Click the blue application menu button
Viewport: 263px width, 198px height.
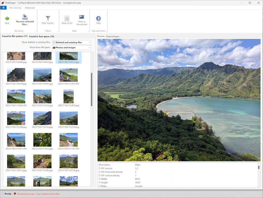3,8
